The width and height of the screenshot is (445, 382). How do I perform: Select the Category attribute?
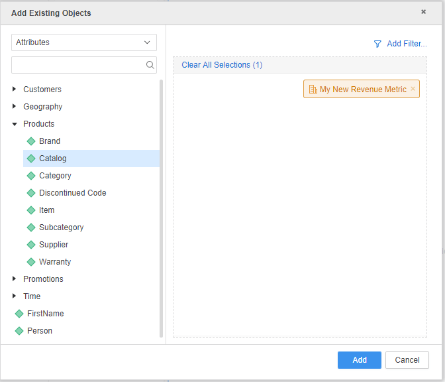click(x=55, y=176)
